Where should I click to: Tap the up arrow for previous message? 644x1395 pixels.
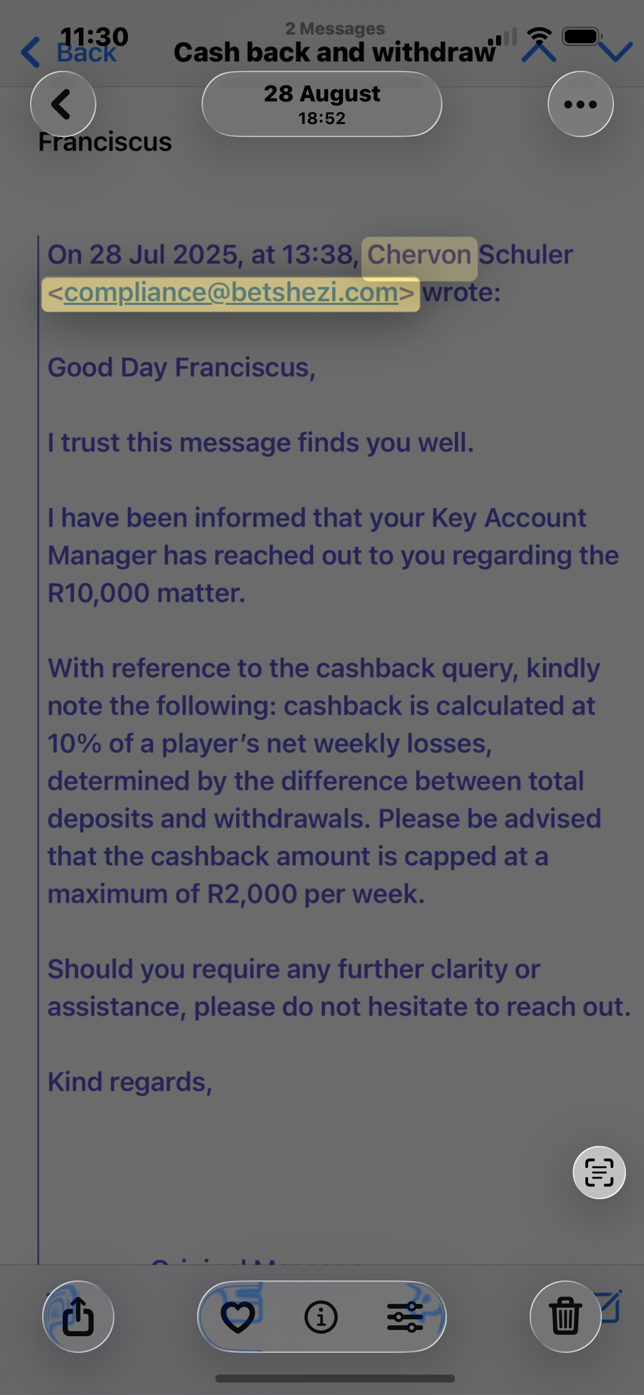click(x=539, y=52)
